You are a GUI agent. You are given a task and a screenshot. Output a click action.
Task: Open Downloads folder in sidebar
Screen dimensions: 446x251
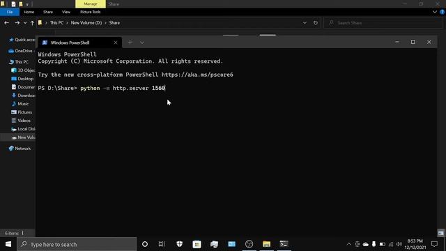pos(23,96)
